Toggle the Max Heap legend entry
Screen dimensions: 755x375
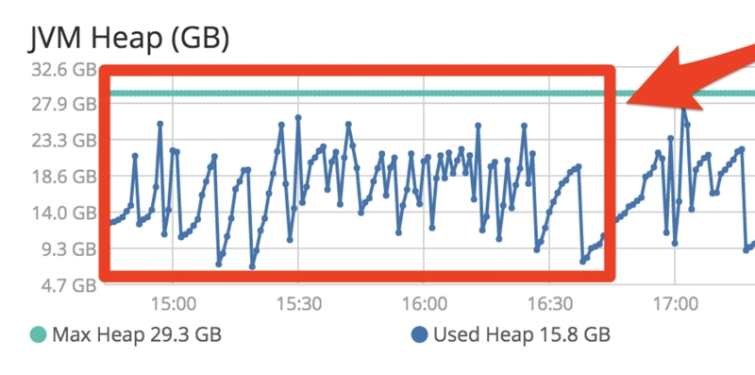(x=126, y=334)
